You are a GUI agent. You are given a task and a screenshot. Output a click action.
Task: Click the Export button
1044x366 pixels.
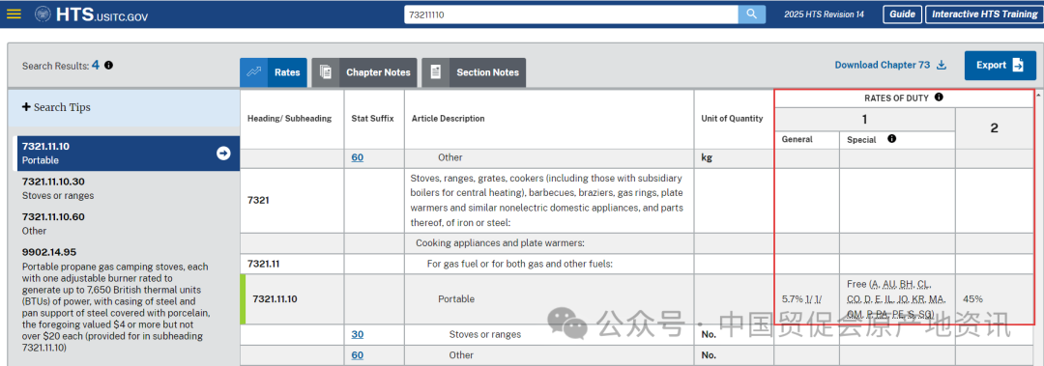point(1000,66)
